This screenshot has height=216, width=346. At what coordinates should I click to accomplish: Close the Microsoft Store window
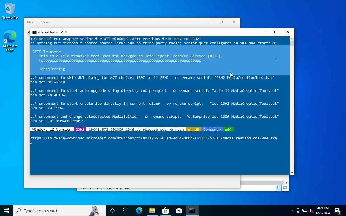click(234, 22)
